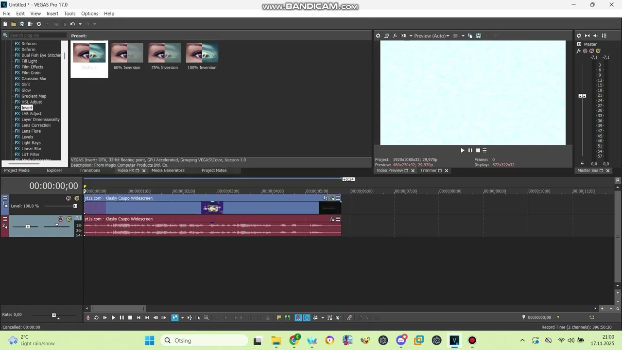Open Master Bus audio properties gear
The image size is (622, 350).
pos(579,35)
